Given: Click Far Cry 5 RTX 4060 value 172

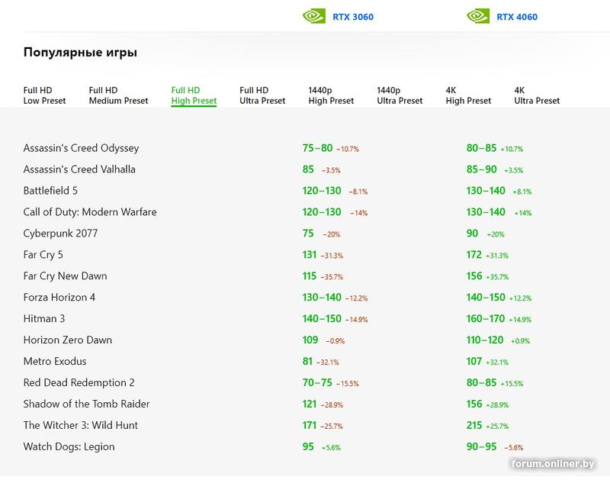Looking at the screenshot, I should [x=474, y=255].
